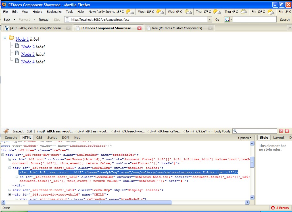This screenshot has height=212, width=292.
Task: Collapse the _id9:tree-div-root-child div node
Action: point(10,194)
